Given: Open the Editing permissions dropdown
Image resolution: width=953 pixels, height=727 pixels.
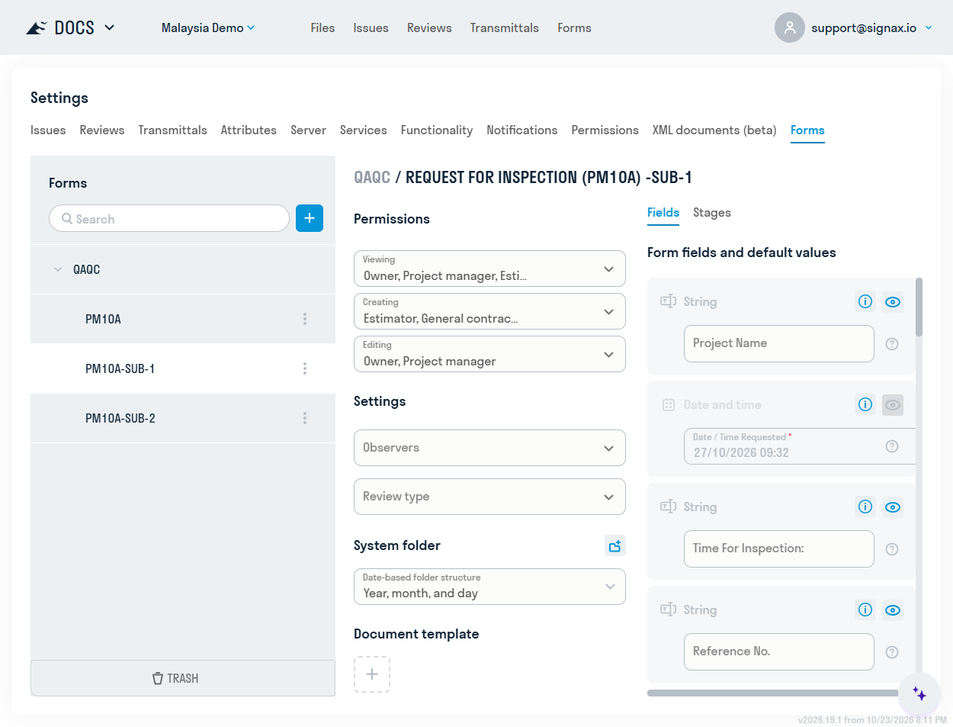Looking at the screenshot, I should (489, 354).
